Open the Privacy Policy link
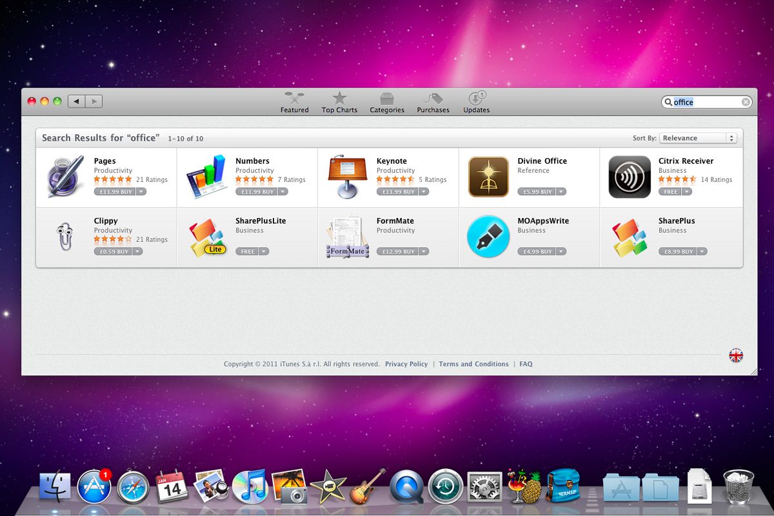Screen dimensions: 774x516 406,364
